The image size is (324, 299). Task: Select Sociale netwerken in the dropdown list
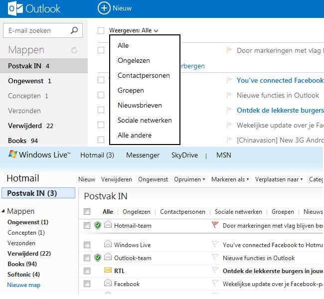tap(145, 120)
